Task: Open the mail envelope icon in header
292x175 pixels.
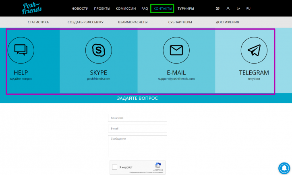Action: pos(217,8)
